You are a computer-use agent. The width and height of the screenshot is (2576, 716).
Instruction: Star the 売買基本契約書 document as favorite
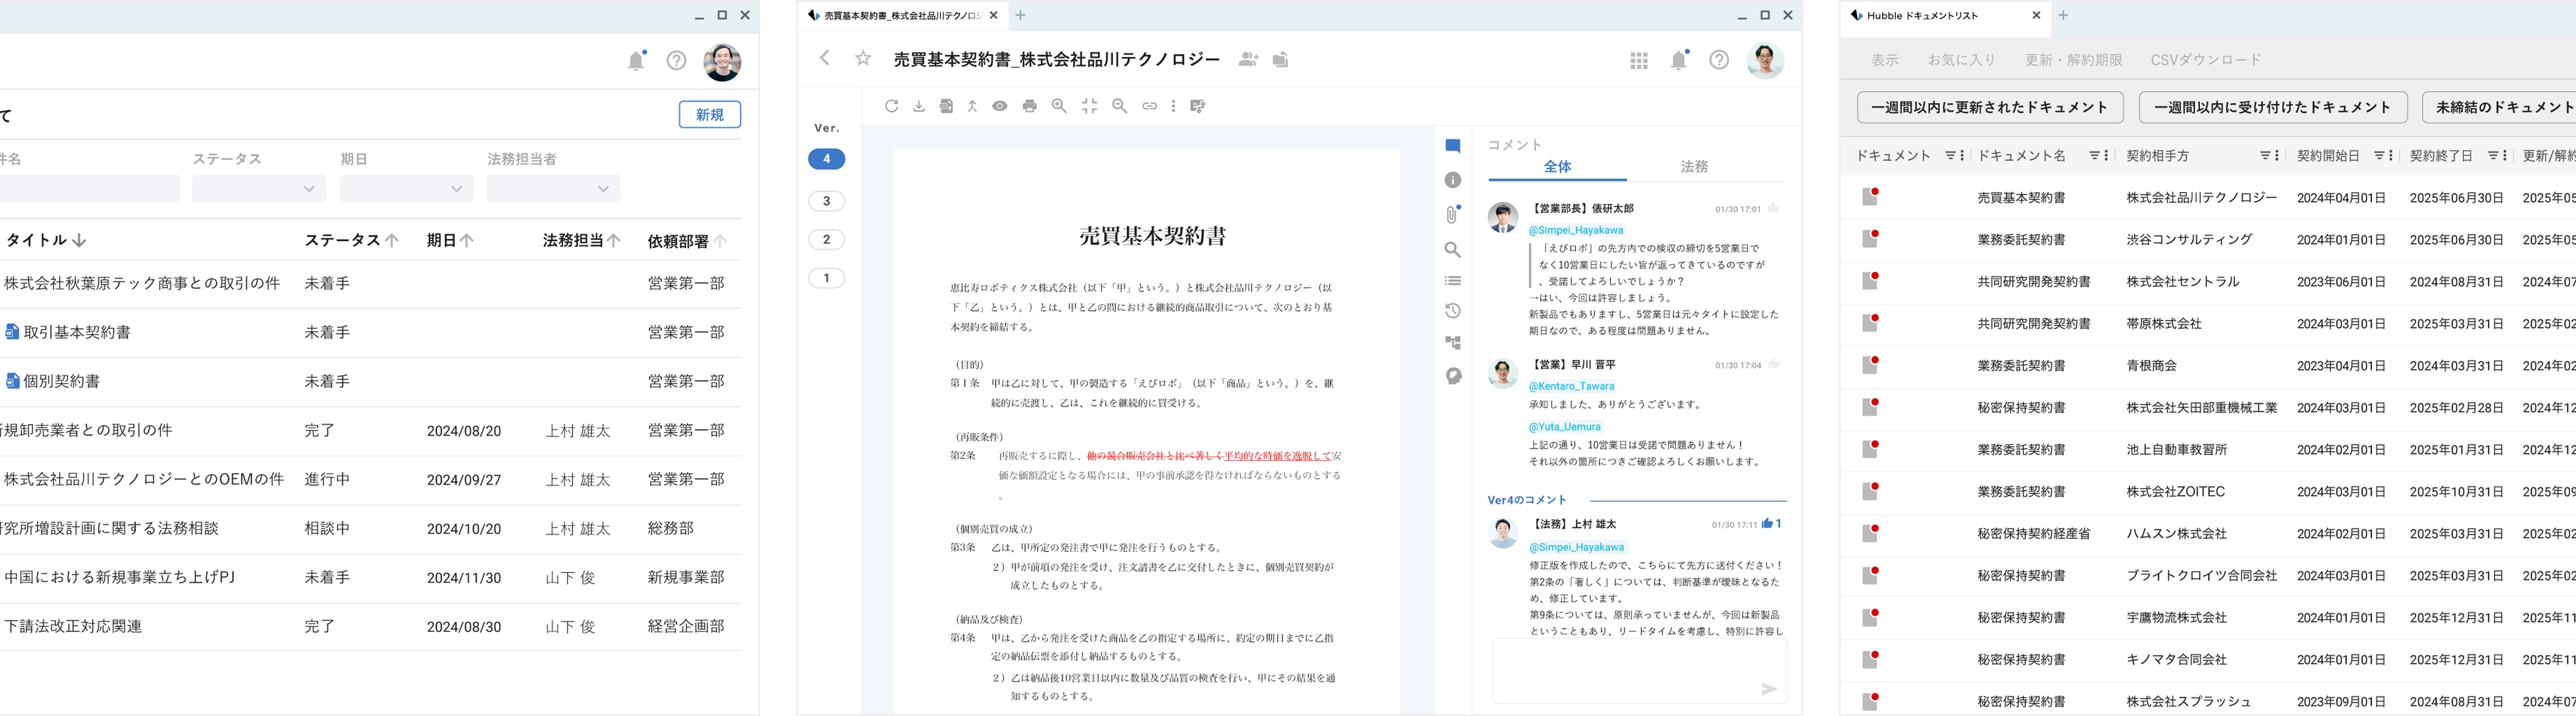pyautogui.click(x=863, y=59)
